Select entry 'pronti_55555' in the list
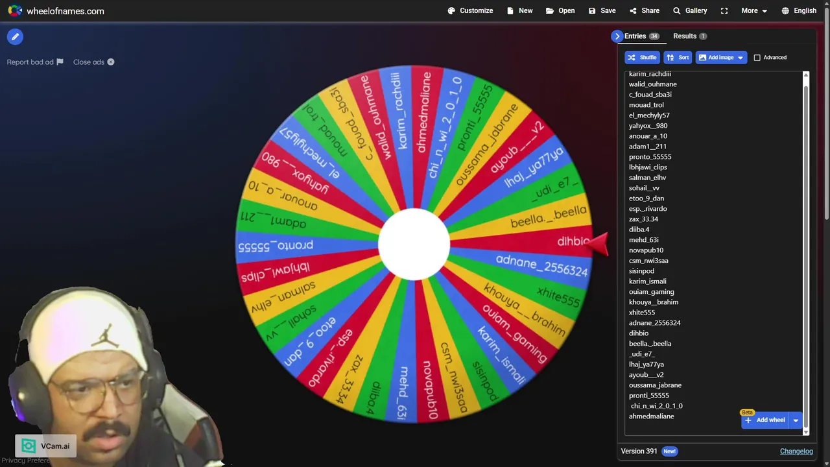This screenshot has width=830, height=467. point(648,396)
